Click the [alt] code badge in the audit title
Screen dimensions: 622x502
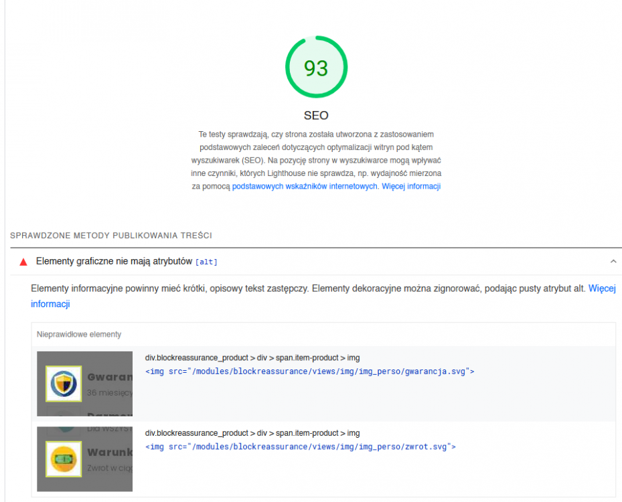point(206,262)
